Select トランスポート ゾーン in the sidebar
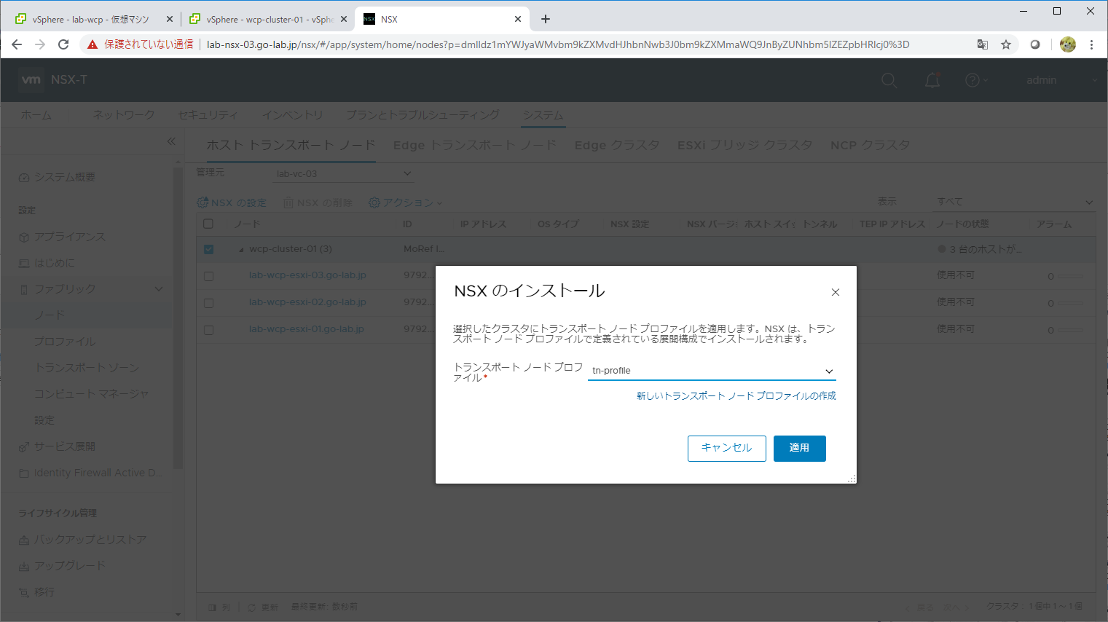The image size is (1108, 622). pyautogui.click(x=87, y=368)
